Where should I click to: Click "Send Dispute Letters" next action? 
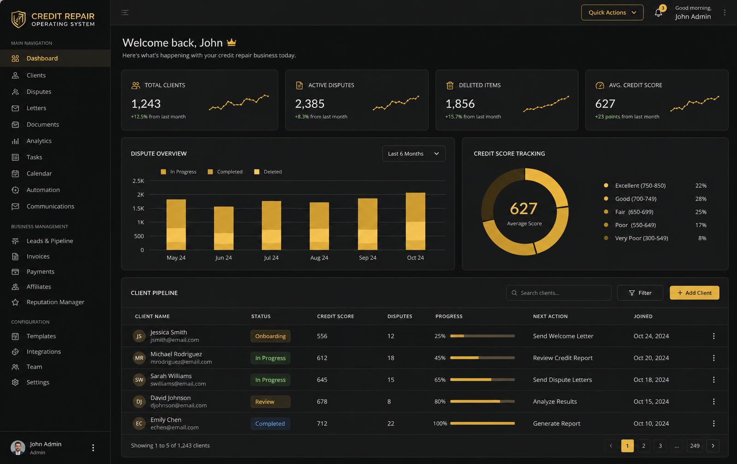pyautogui.click(x=562, y=380)
